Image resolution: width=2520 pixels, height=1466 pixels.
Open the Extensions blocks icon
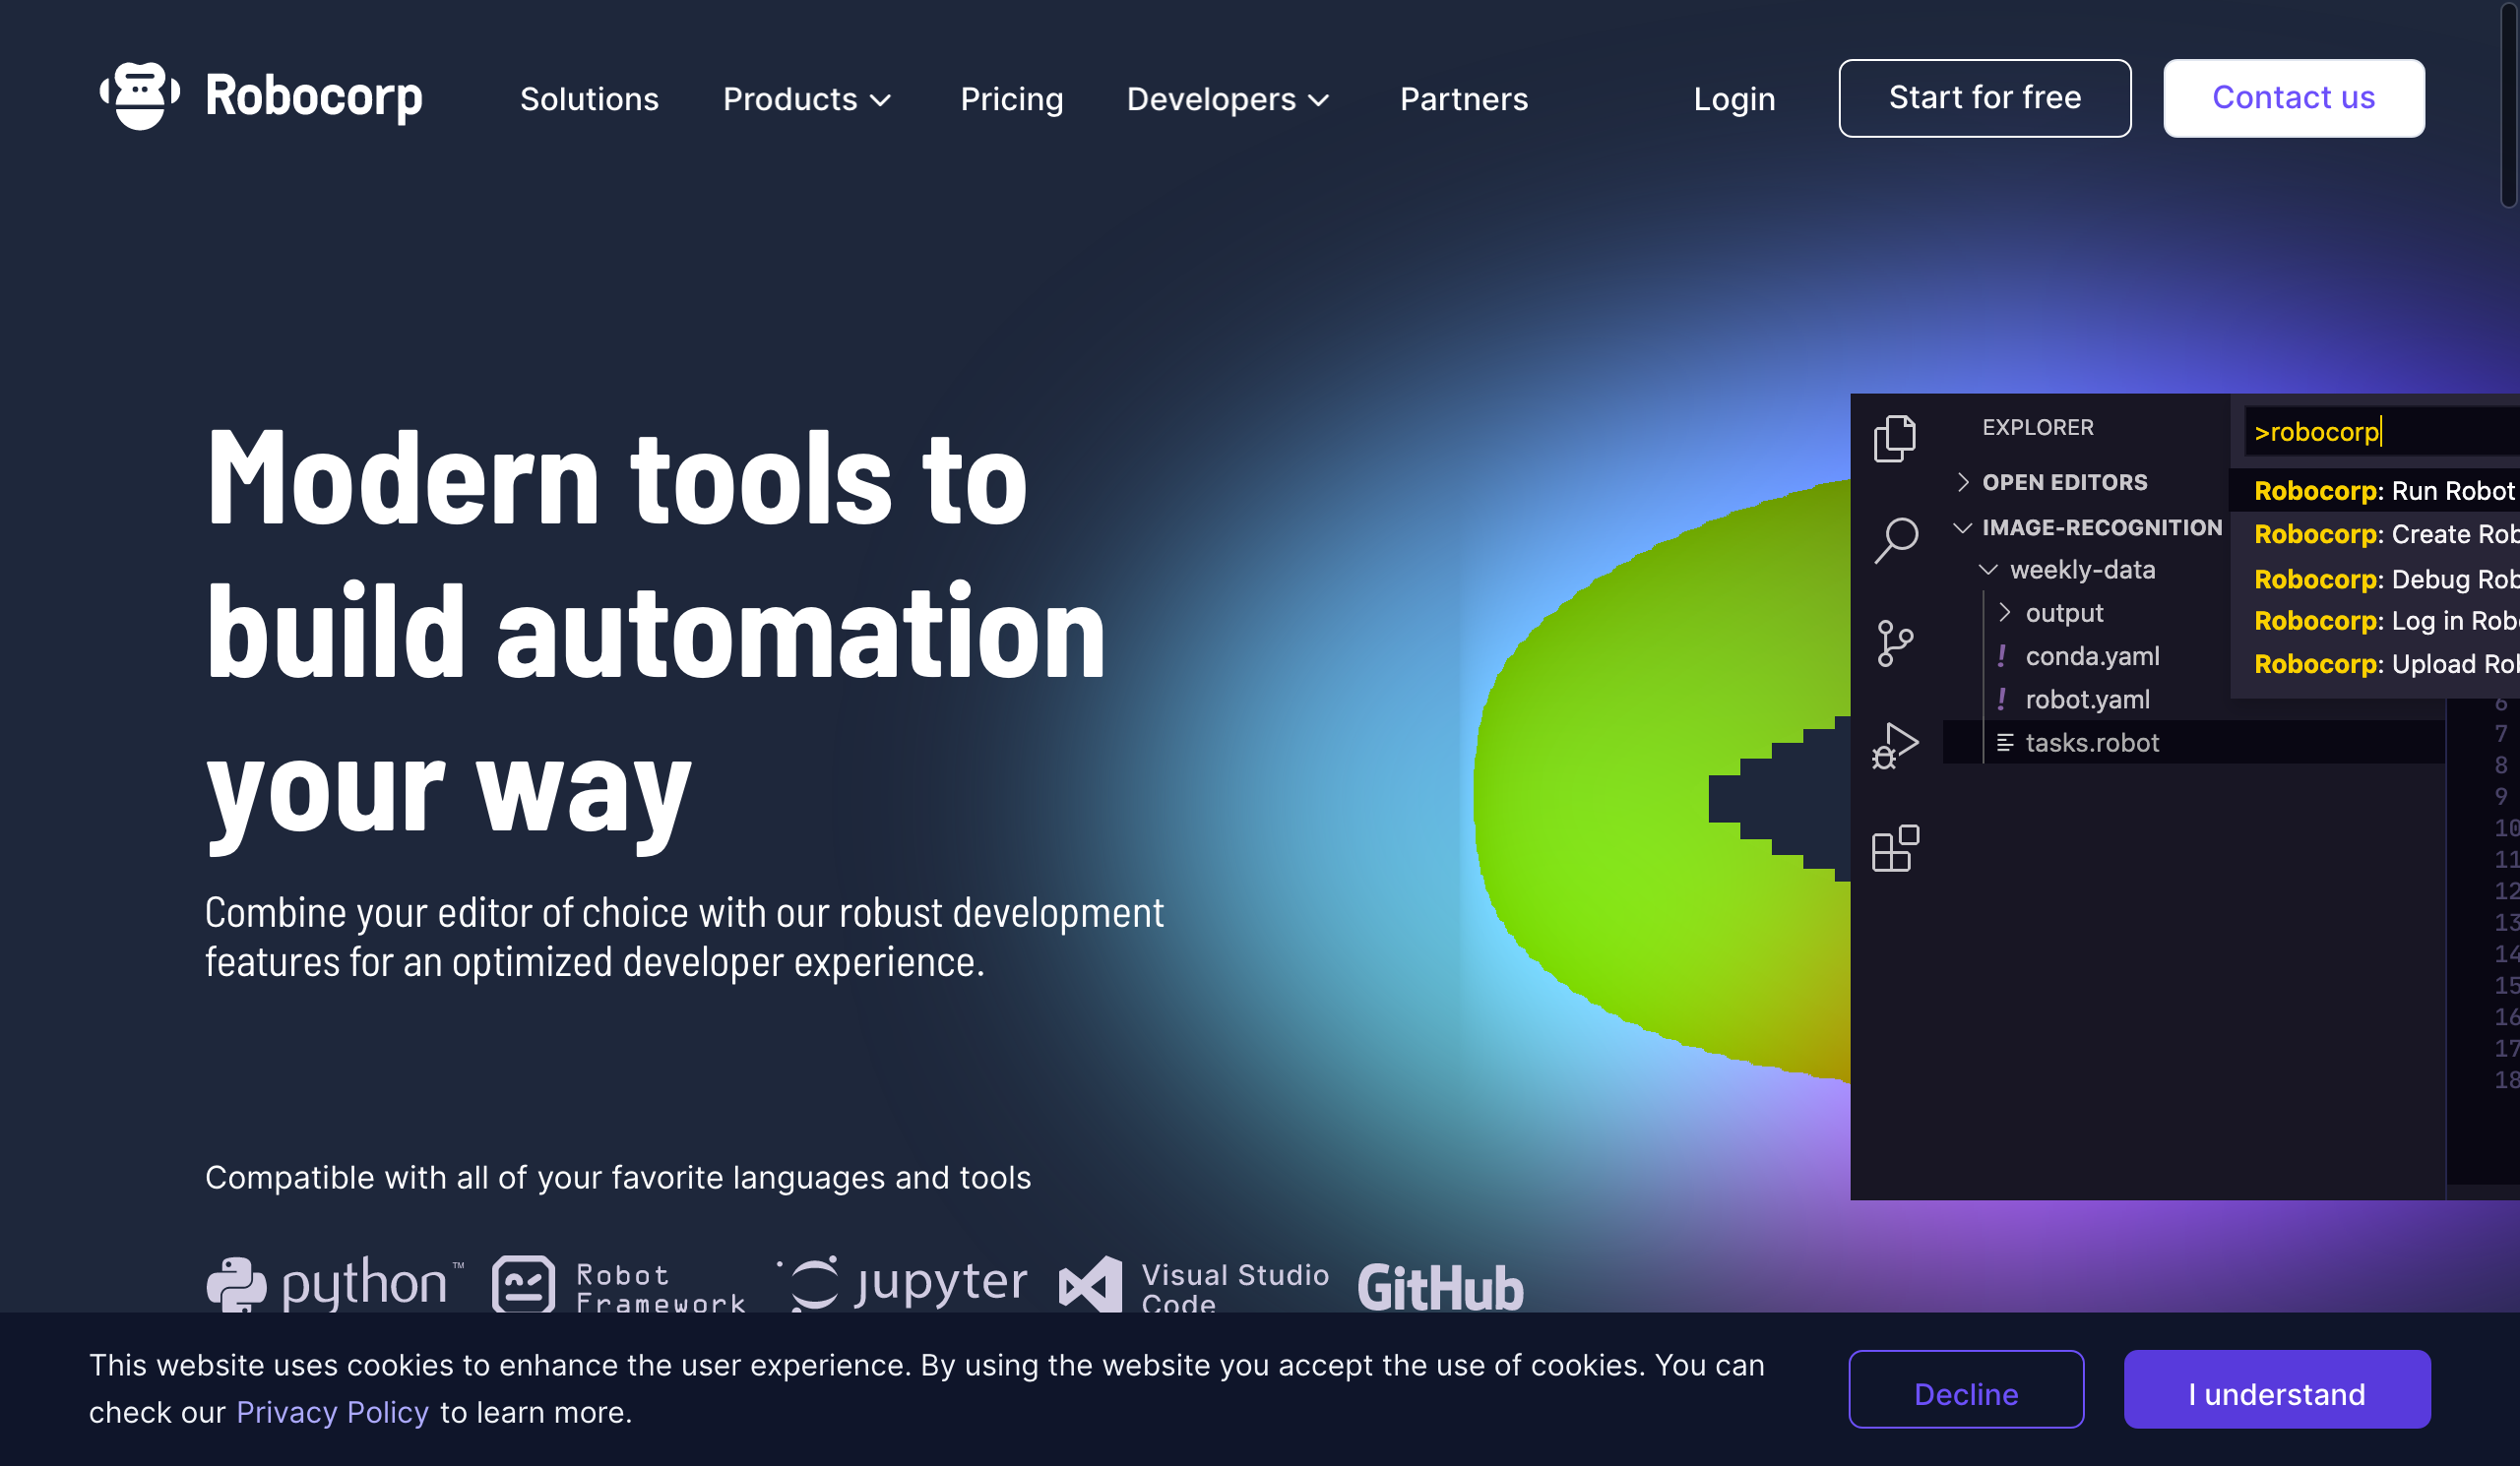(x=1895, y=848)
